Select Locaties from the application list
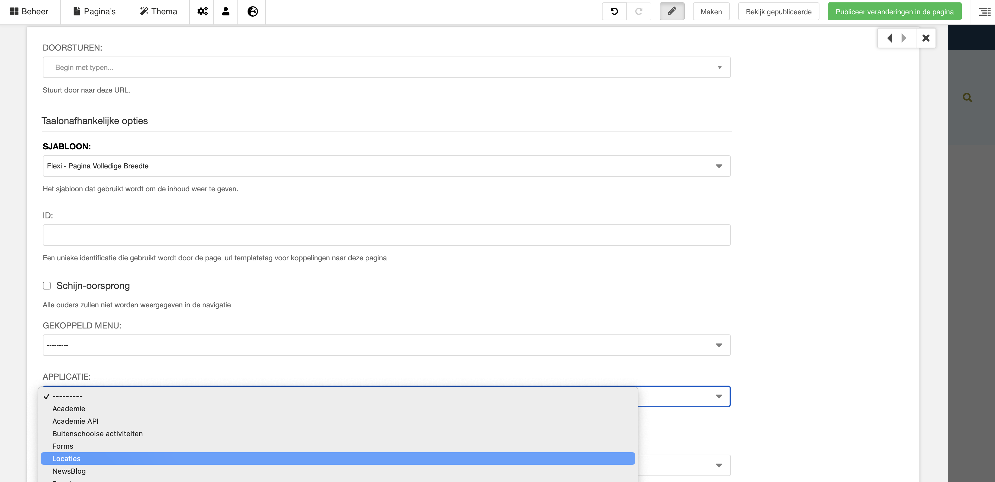The width and height of the screenshot is (995, 482). 66,458
